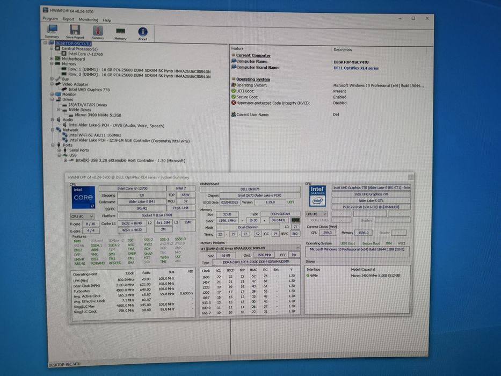Click the UEFI Boot green check icon
501x376 pixels.
[233, 91]
